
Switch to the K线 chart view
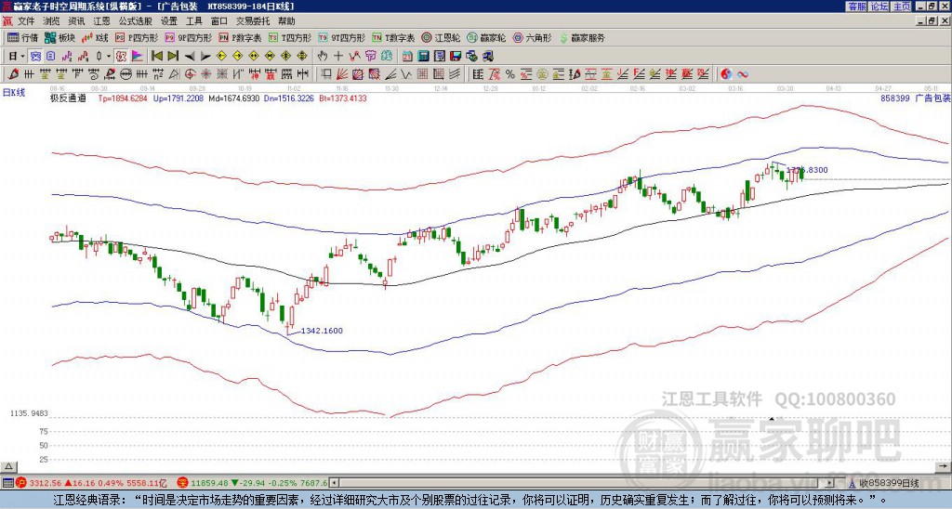[95, 37]
